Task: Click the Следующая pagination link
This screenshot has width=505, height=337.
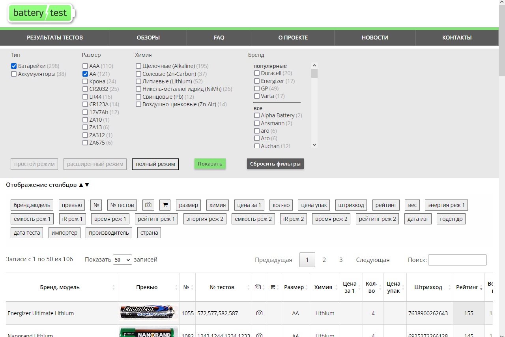Action: tap(373, 260)
